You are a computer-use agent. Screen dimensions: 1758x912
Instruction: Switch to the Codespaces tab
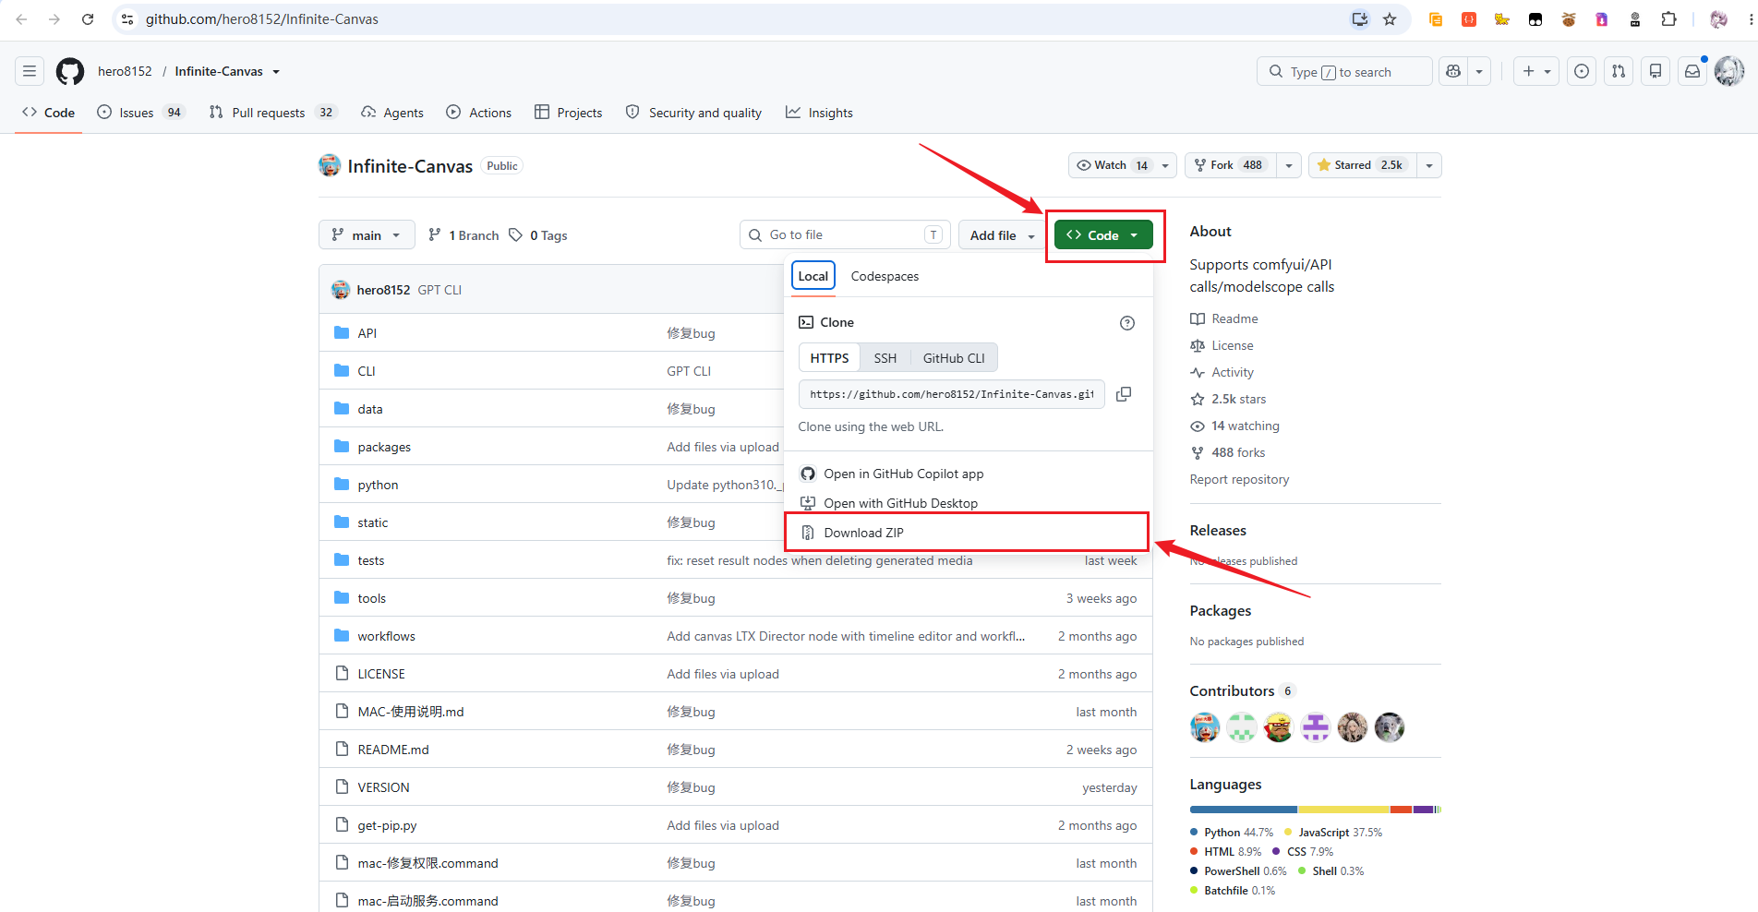885,276
